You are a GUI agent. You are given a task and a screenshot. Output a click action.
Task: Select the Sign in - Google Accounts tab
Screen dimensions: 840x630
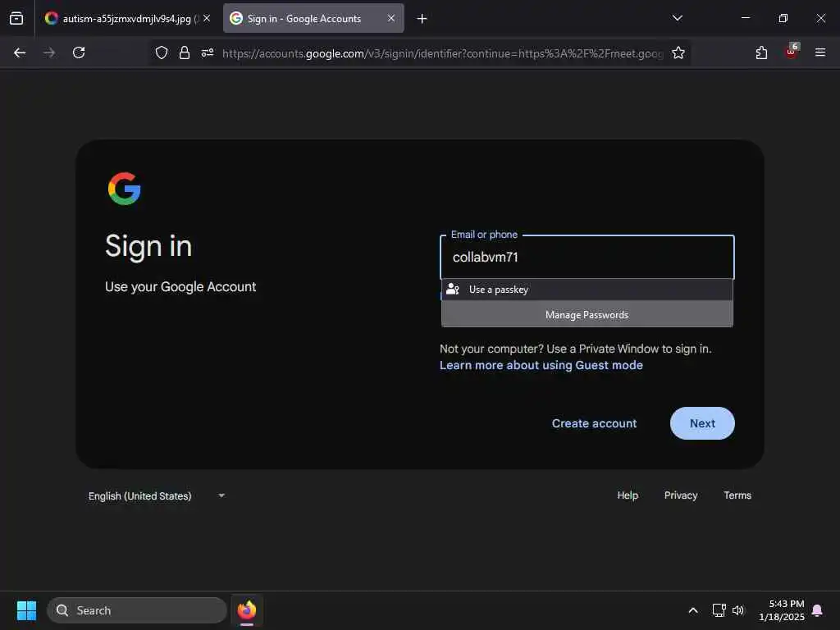tap(313, 19)
